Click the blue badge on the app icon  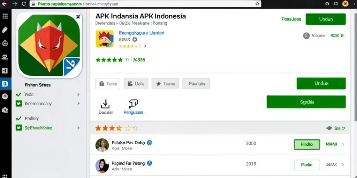[72, 66]
